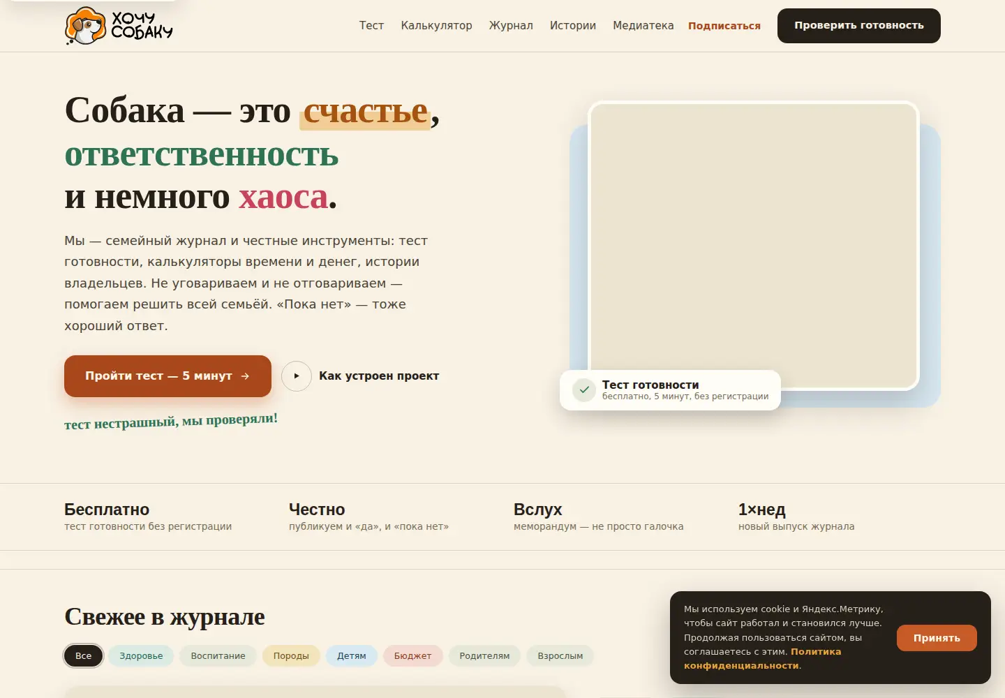Screen dimensions: 1005x698
Task: Filter journal by Здоровье
Action: click(141, 656)
